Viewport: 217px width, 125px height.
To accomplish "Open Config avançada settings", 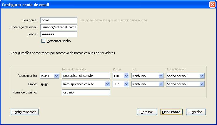I will pos(25,112).
